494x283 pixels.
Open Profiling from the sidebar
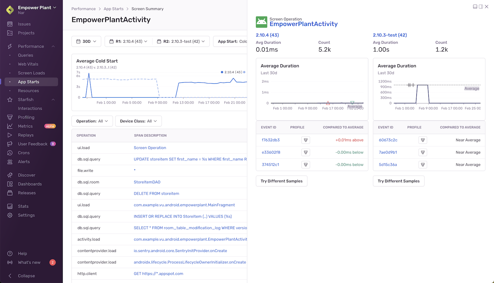[x=26, y=117]
